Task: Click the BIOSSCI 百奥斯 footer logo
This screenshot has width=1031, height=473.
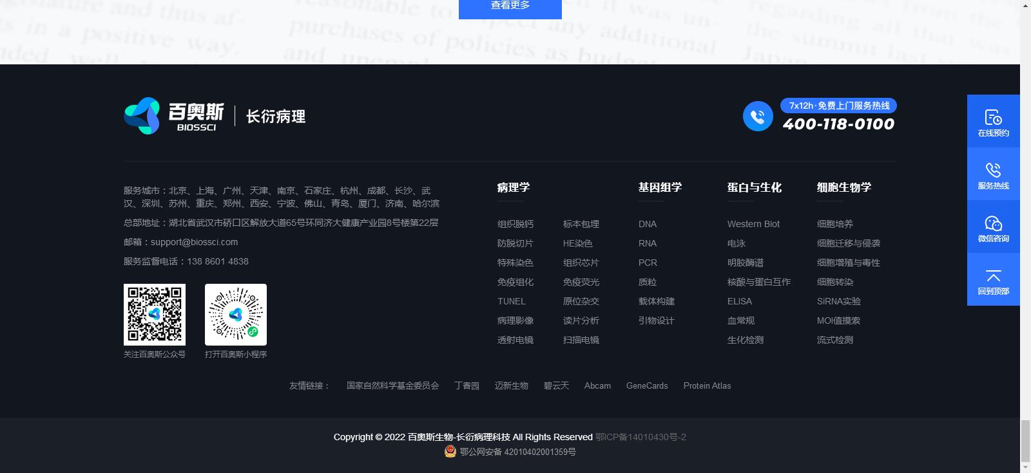Action: point(174,116)
